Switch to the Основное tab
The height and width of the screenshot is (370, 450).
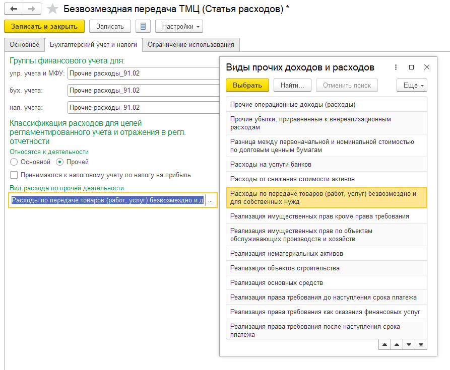24,45
